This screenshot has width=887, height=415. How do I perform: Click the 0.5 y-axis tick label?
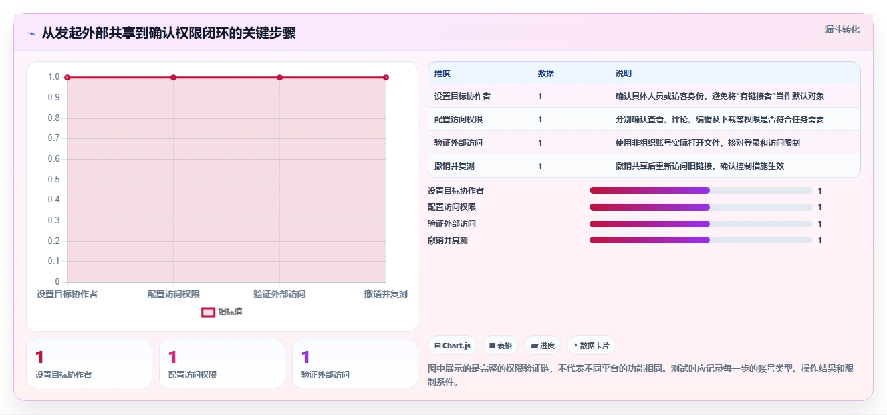53,179
